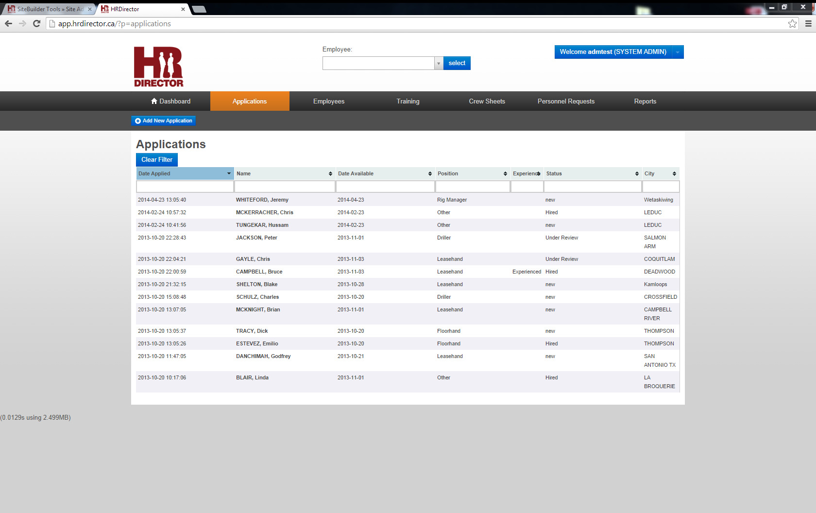This screenshot has width=816, height=513.
Task: Sort by the Experience column header
Action: coord(527,173)
